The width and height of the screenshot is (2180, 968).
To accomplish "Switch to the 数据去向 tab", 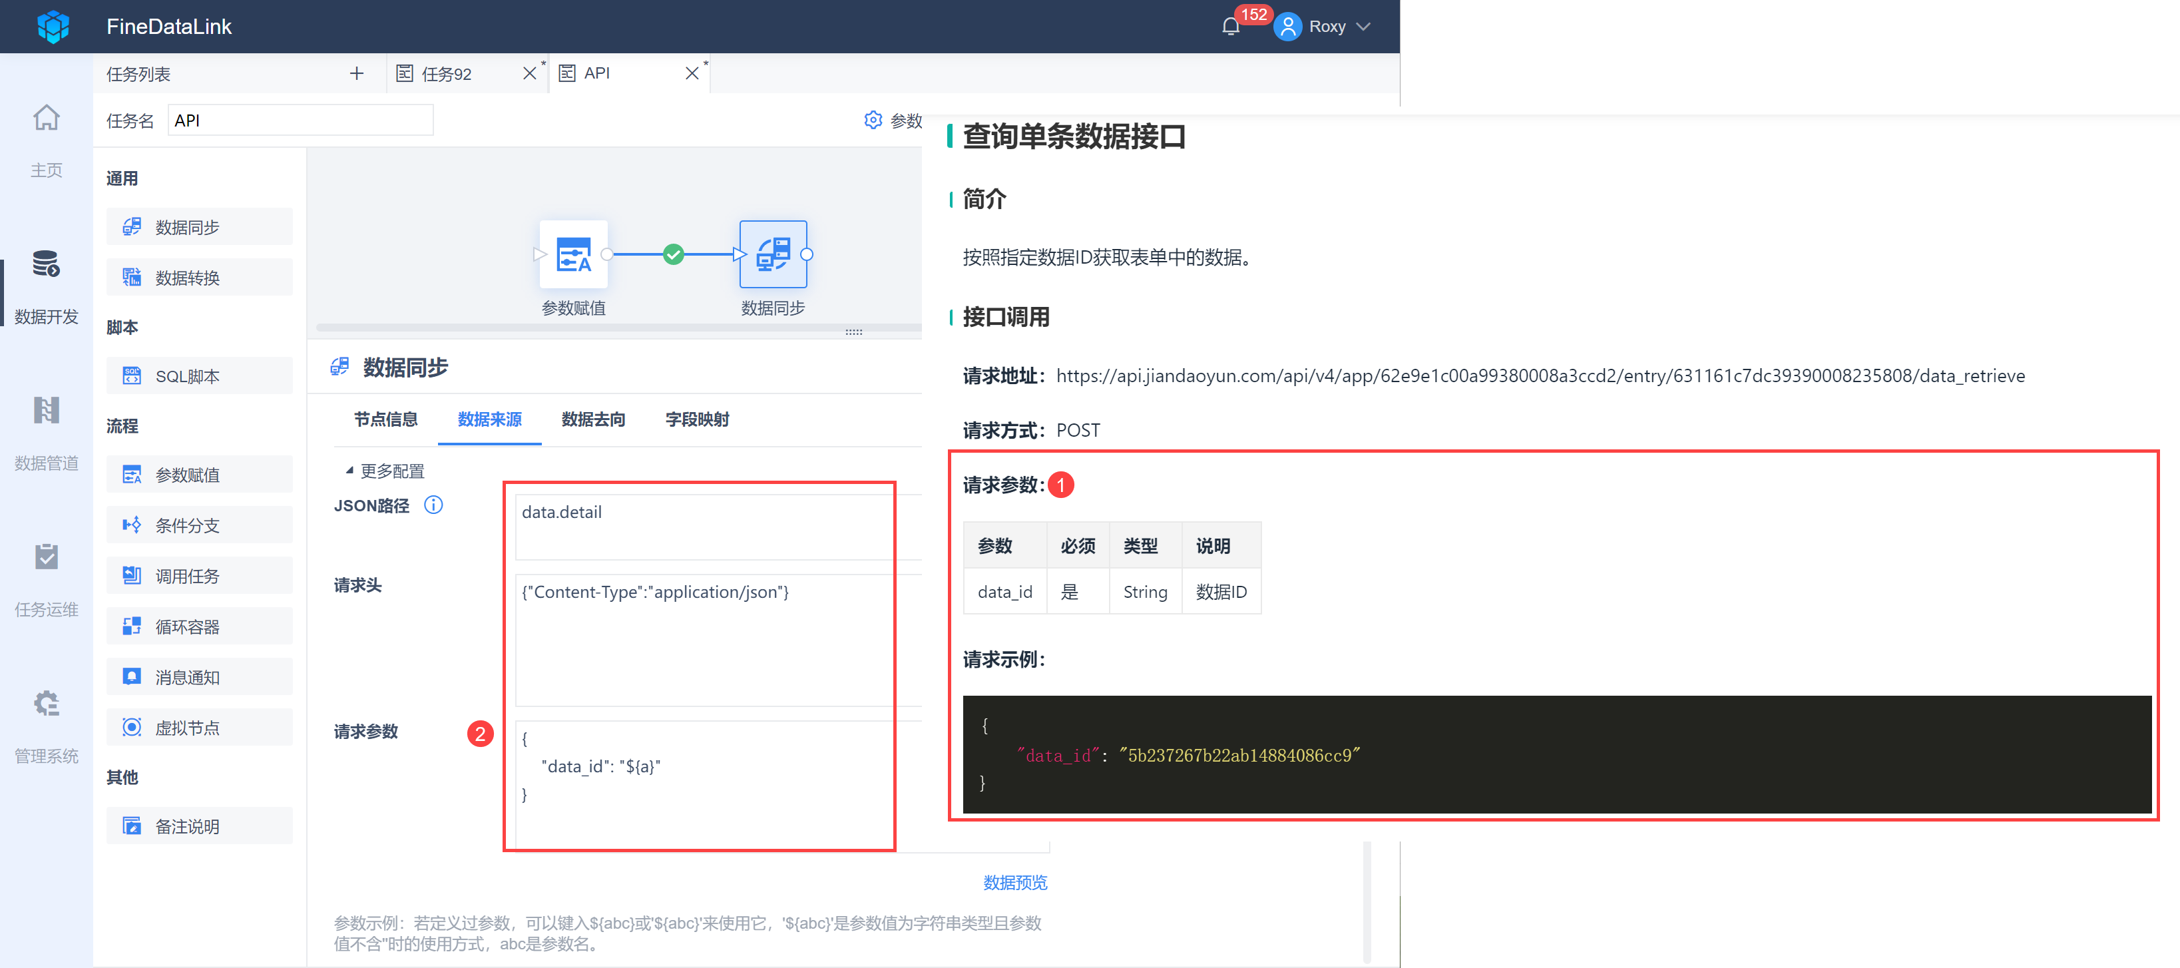I will pos(592,419).
